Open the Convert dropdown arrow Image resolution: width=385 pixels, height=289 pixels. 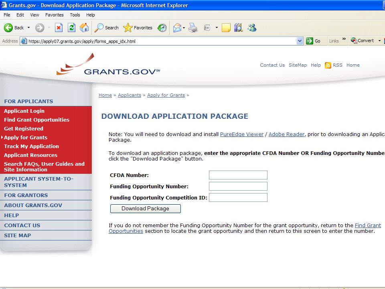point(379,41)
